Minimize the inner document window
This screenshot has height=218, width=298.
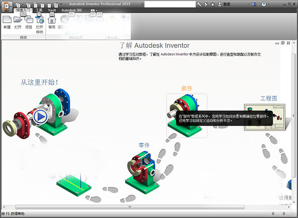click(x=277, y=43)
